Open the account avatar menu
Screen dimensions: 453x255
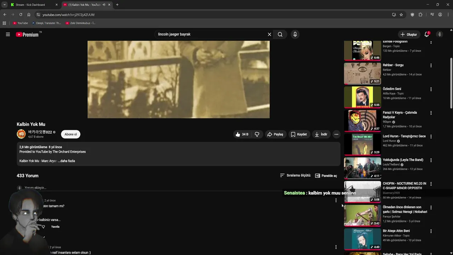(440, 34)
